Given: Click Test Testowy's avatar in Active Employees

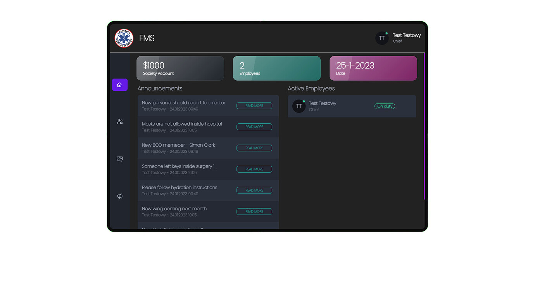Looking at the screenshot, I should (299, 106).
